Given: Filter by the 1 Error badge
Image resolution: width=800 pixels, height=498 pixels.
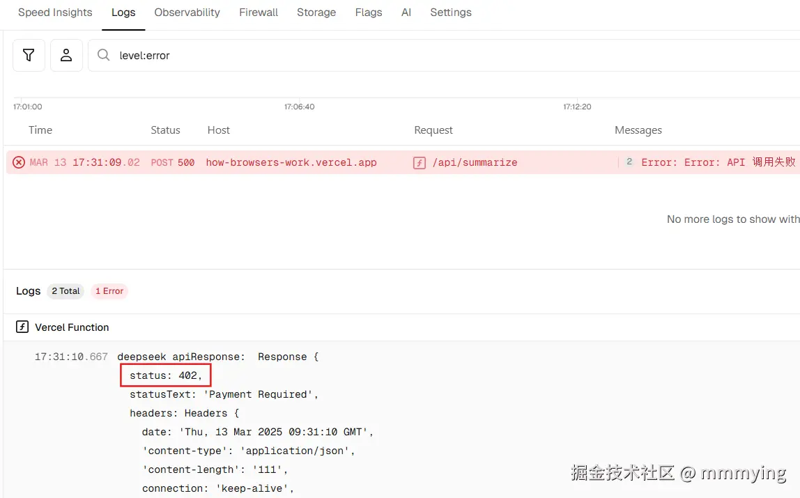Looking at the screenshot, I should [x=109, y=291].
